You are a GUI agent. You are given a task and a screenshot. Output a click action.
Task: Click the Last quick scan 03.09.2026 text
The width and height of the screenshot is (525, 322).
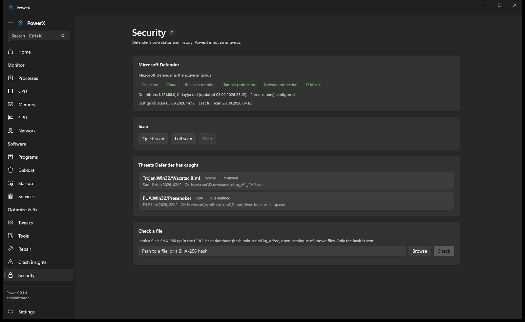167,103
